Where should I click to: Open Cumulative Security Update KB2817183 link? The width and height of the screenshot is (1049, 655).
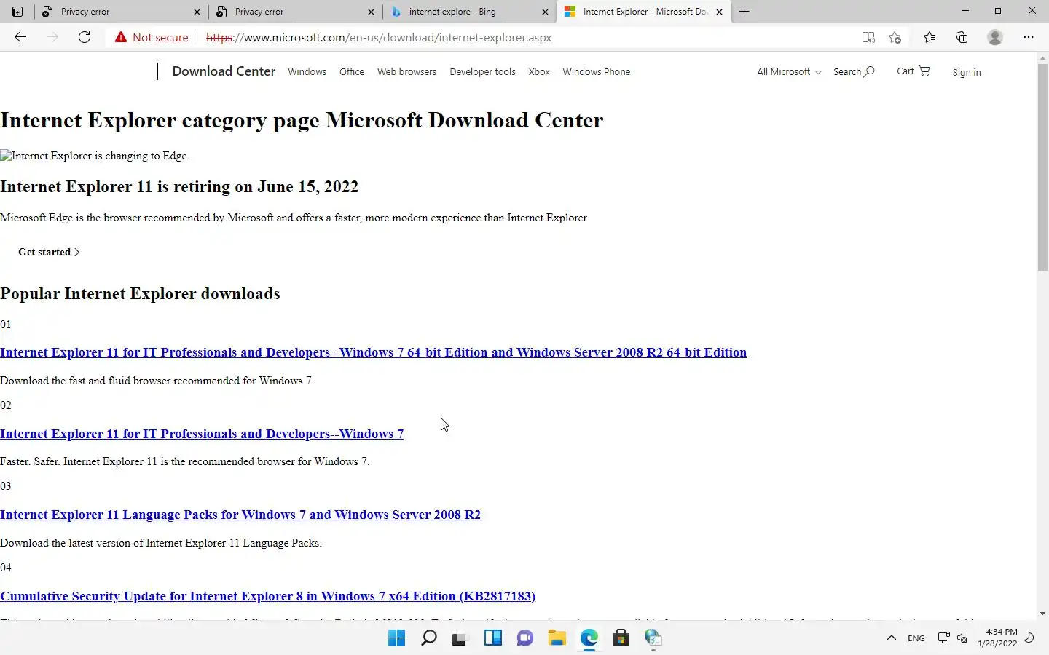tap(267, 596)
